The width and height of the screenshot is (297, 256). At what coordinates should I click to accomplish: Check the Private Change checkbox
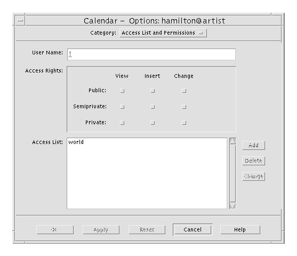pyautogui.click(x=184, y=123)
